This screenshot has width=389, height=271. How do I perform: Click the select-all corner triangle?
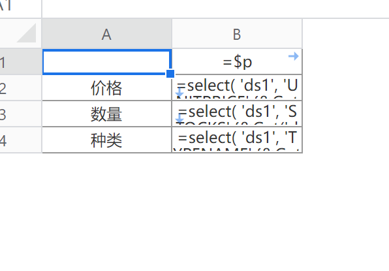tap(27, 33)
